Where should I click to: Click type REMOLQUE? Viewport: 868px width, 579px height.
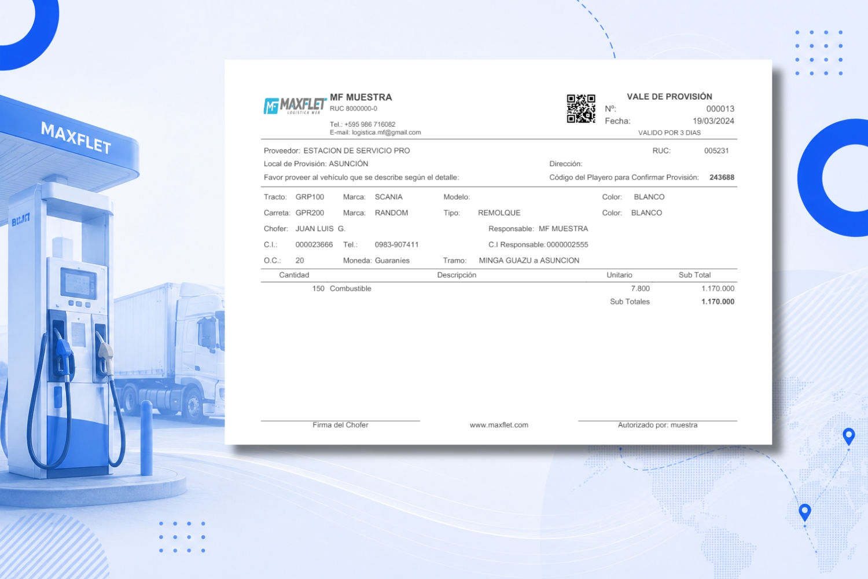click(499, 213)
